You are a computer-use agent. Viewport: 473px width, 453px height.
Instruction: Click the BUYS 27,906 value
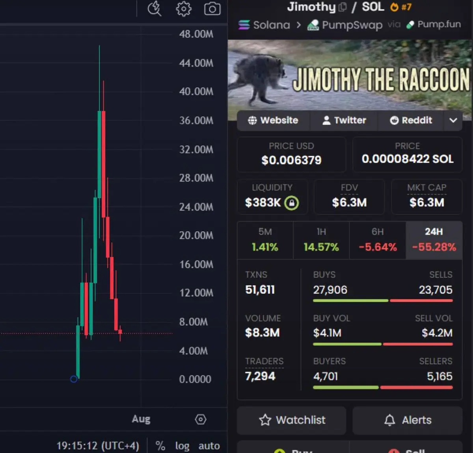330,290
